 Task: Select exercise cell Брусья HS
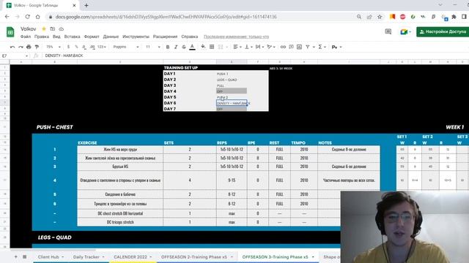[x=120, y=167]
